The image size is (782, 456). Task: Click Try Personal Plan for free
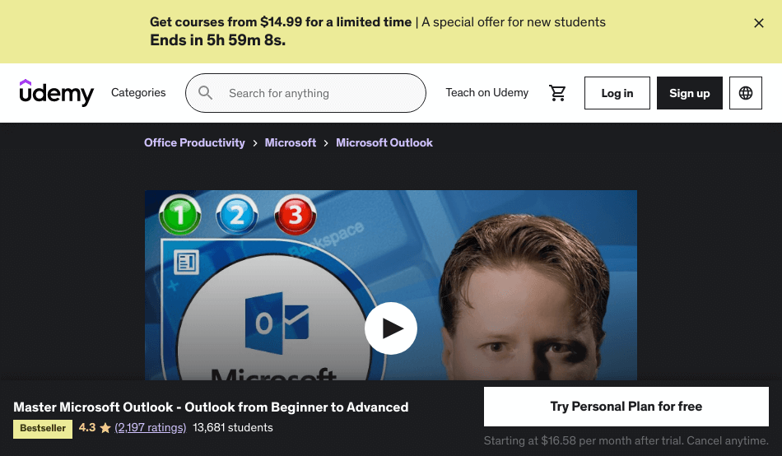point(626,406)
